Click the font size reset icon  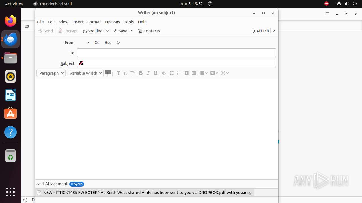pyautogui.click(x=118, y=73)
